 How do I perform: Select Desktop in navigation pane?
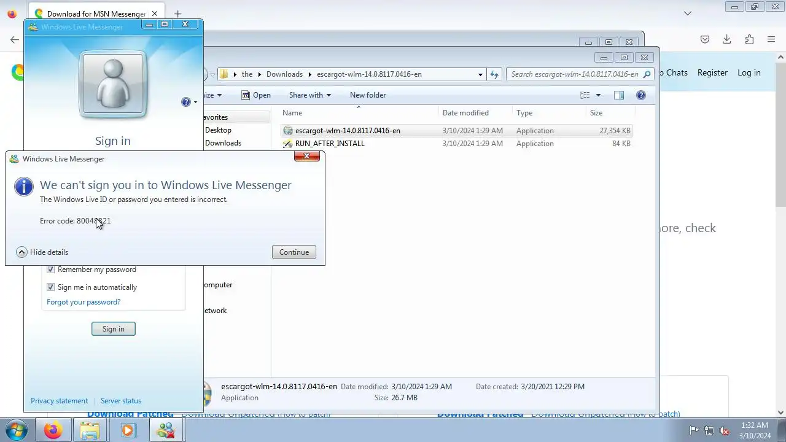(x=218, y=130)
